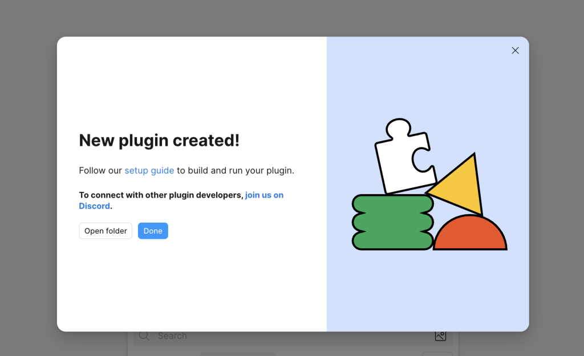Click the green stacked shape illustration

point(392,222)
